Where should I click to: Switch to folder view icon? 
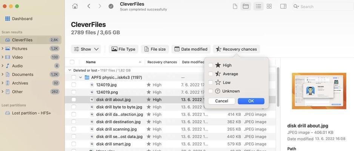click(x=245, y=6)
